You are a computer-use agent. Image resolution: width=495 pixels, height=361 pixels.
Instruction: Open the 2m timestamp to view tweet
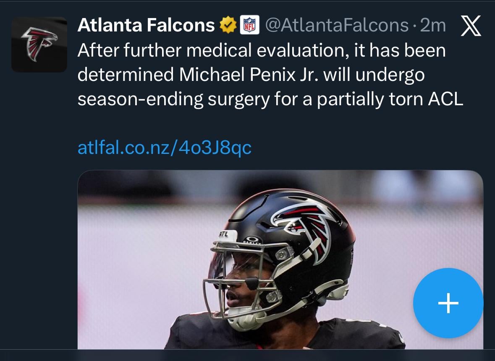[x=433, y=25]
